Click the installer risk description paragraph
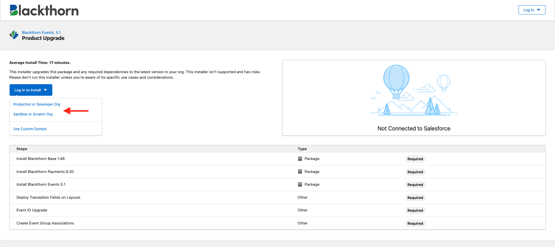This screenshot has width=555, height=247. (135, 75)
